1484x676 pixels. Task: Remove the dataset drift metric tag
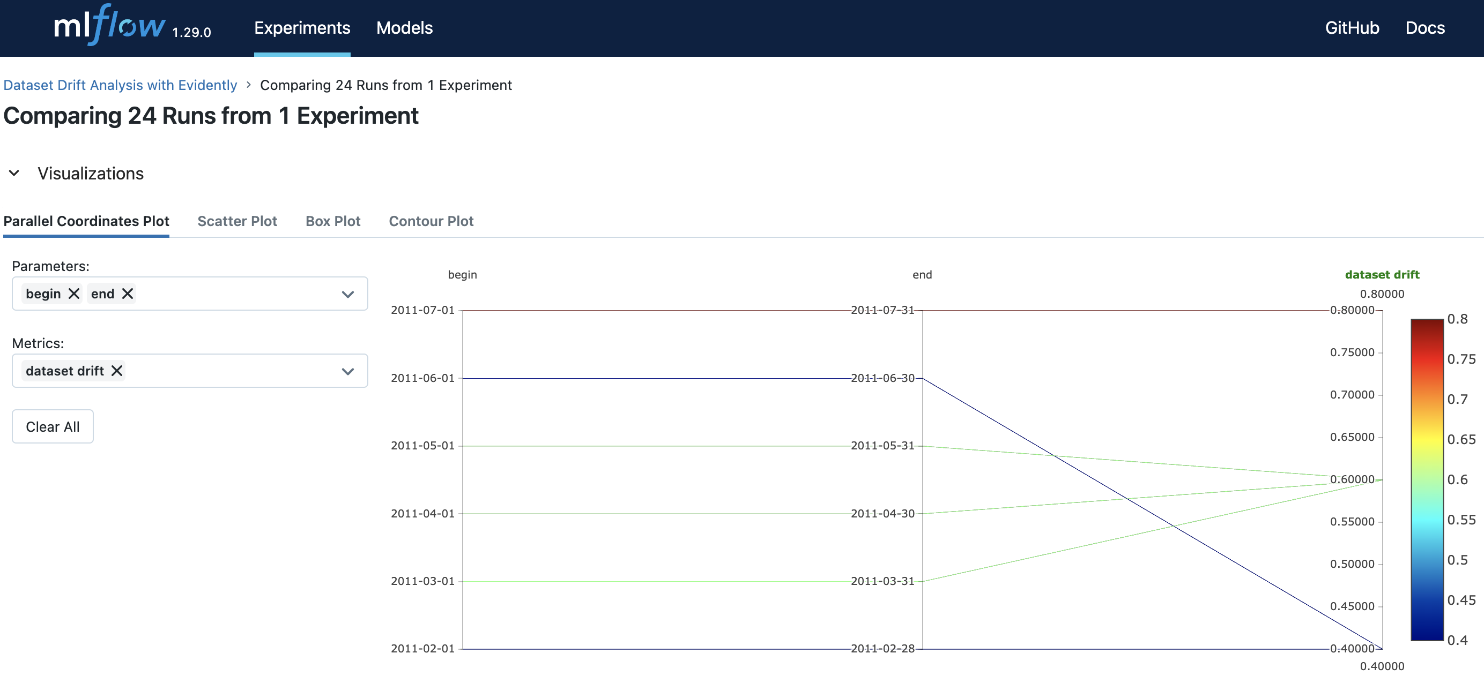117,371
